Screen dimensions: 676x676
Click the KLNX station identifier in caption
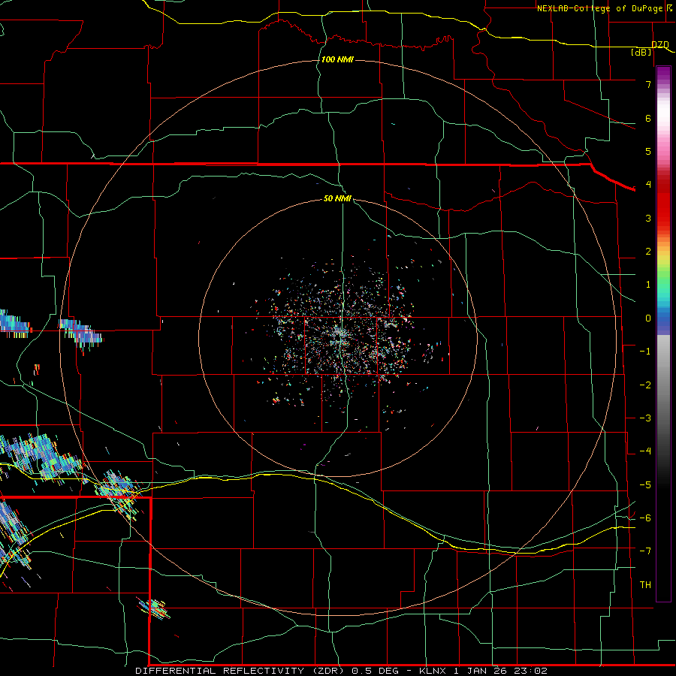pos(433,671)
